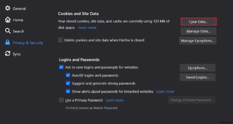Disable Suggest and generate strong passwords

click(68, 83)
